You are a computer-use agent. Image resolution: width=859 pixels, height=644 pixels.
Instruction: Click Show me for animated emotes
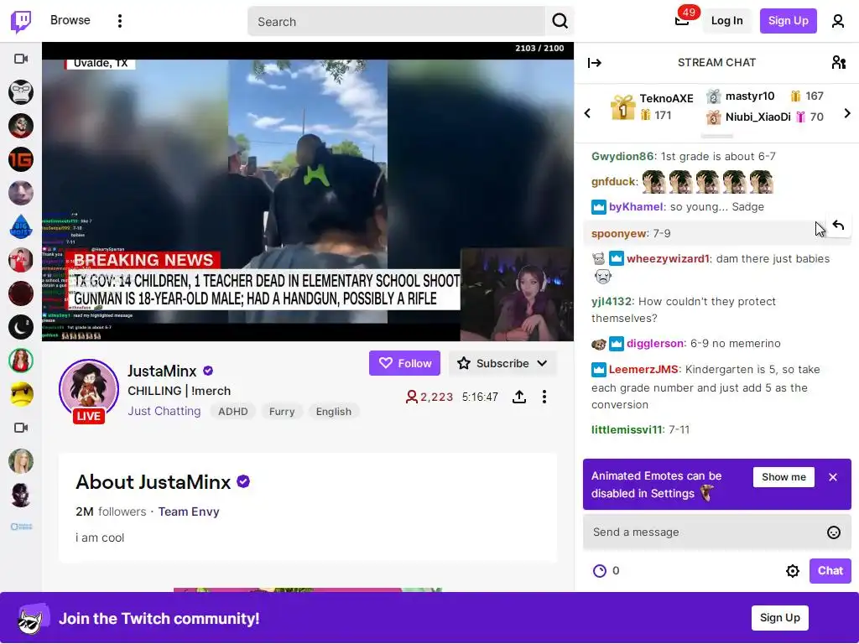(784, 477)
